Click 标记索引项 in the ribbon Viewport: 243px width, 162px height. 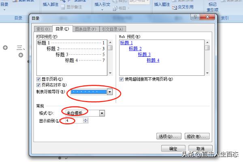tap(213, 7)
